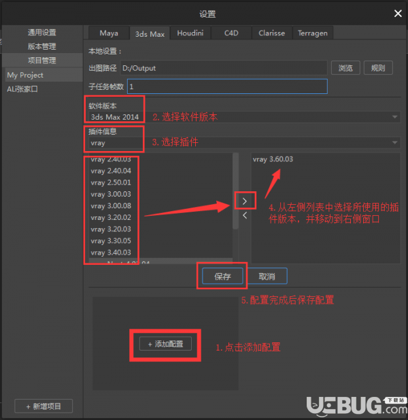Click the move-left arrow to remove the plugin
408x420 pixels.
(x=245, y=215)
